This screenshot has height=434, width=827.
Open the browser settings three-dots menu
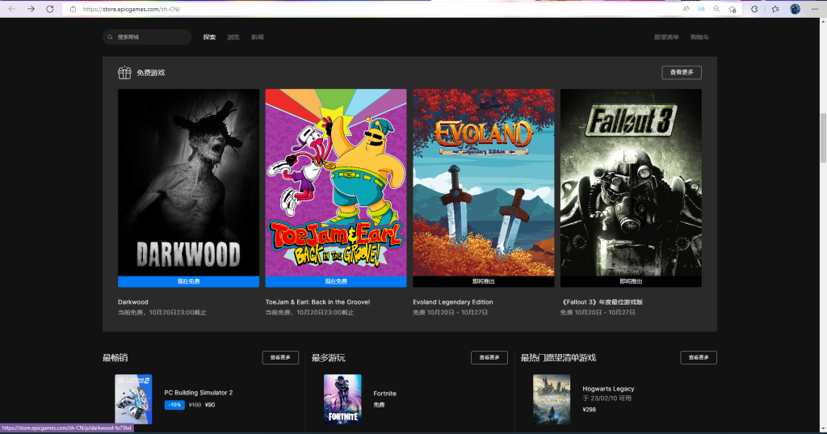tap(815, 9)
